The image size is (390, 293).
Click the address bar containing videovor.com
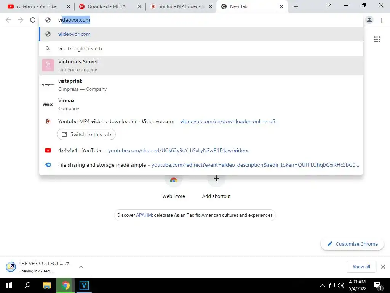[201, 20]
